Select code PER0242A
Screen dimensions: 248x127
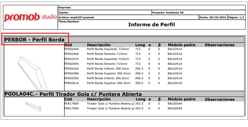coord(72,69)
